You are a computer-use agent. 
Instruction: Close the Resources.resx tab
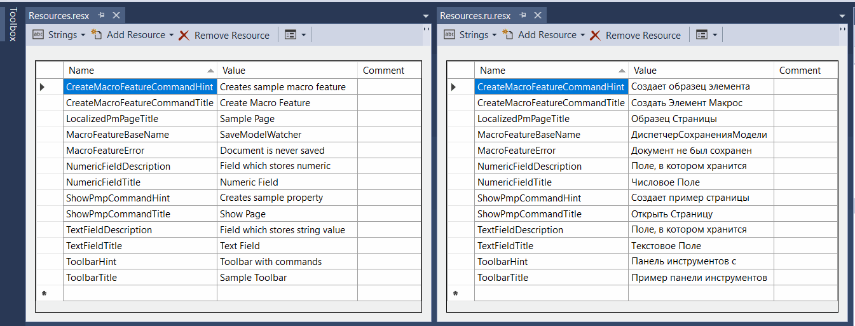pos(116,15)
